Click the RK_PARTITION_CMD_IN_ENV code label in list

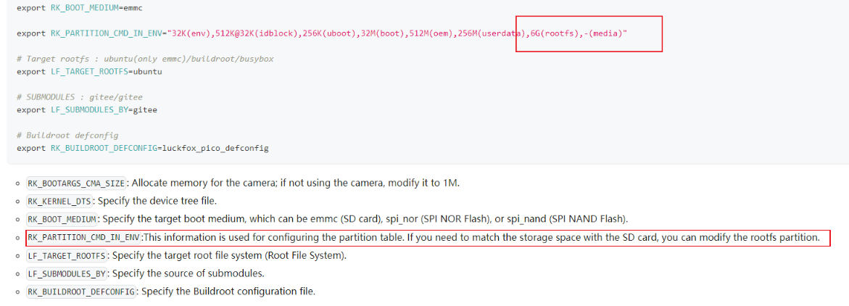84,237
